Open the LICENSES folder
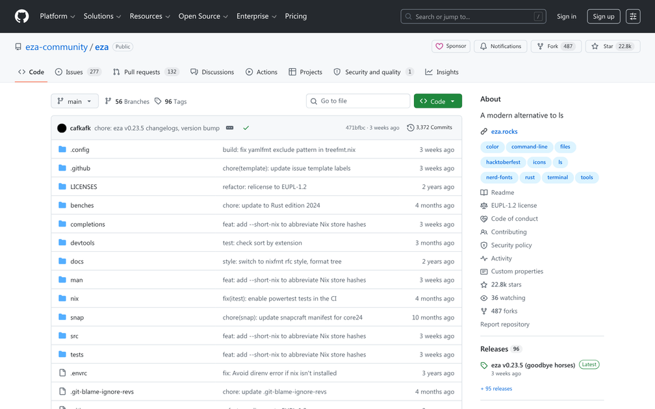 (84, 186)
